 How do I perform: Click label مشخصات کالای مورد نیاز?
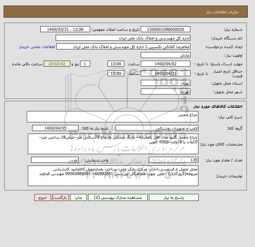pyautogui.click(x=221, y=144)
